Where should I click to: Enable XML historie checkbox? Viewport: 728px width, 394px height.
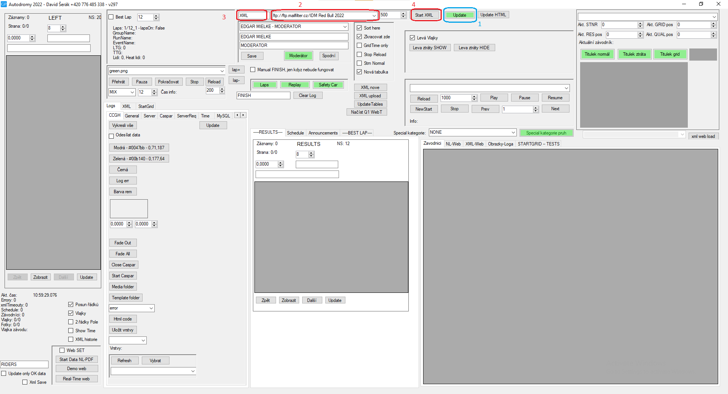click(x=71, y=339)
